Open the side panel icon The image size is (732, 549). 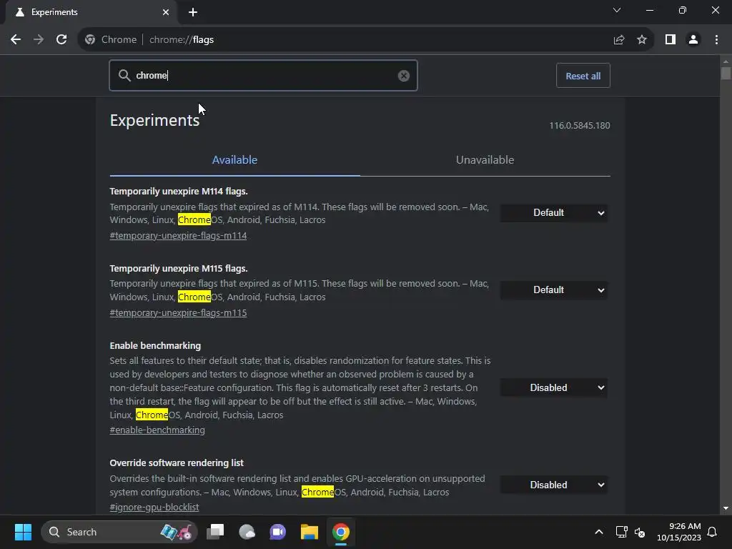(x=671, y=40)
